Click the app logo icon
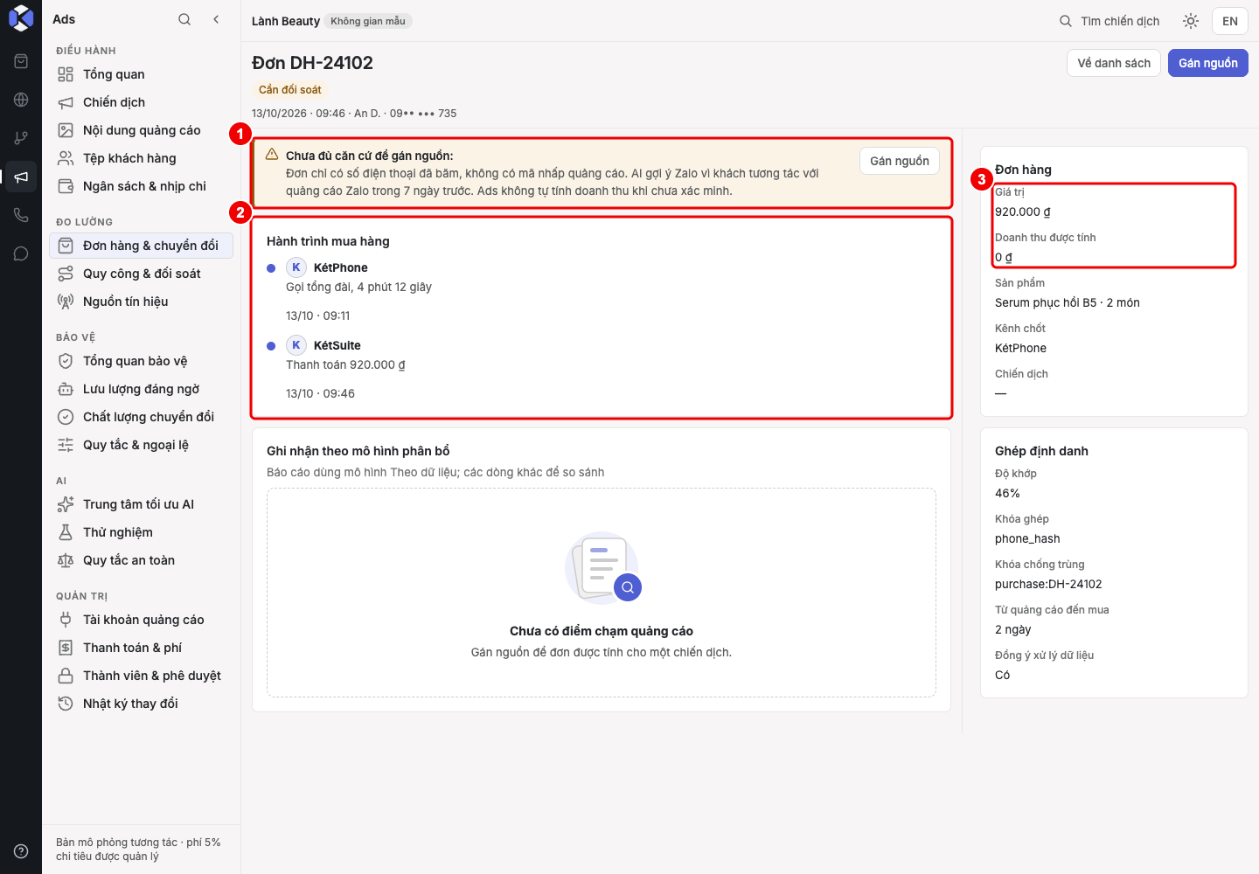The height and width of the screenshot is (874, 1259). click(x=21, y=18)
